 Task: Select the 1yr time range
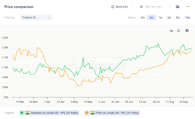tap(160, 18)
